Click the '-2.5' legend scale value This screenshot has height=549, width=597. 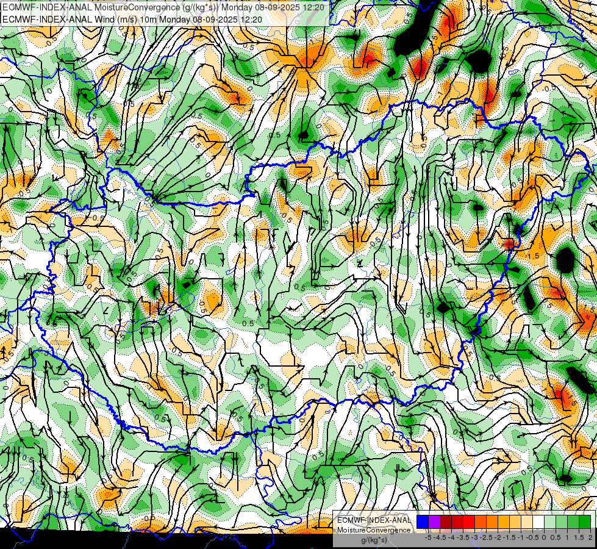(x=486, y=537)
